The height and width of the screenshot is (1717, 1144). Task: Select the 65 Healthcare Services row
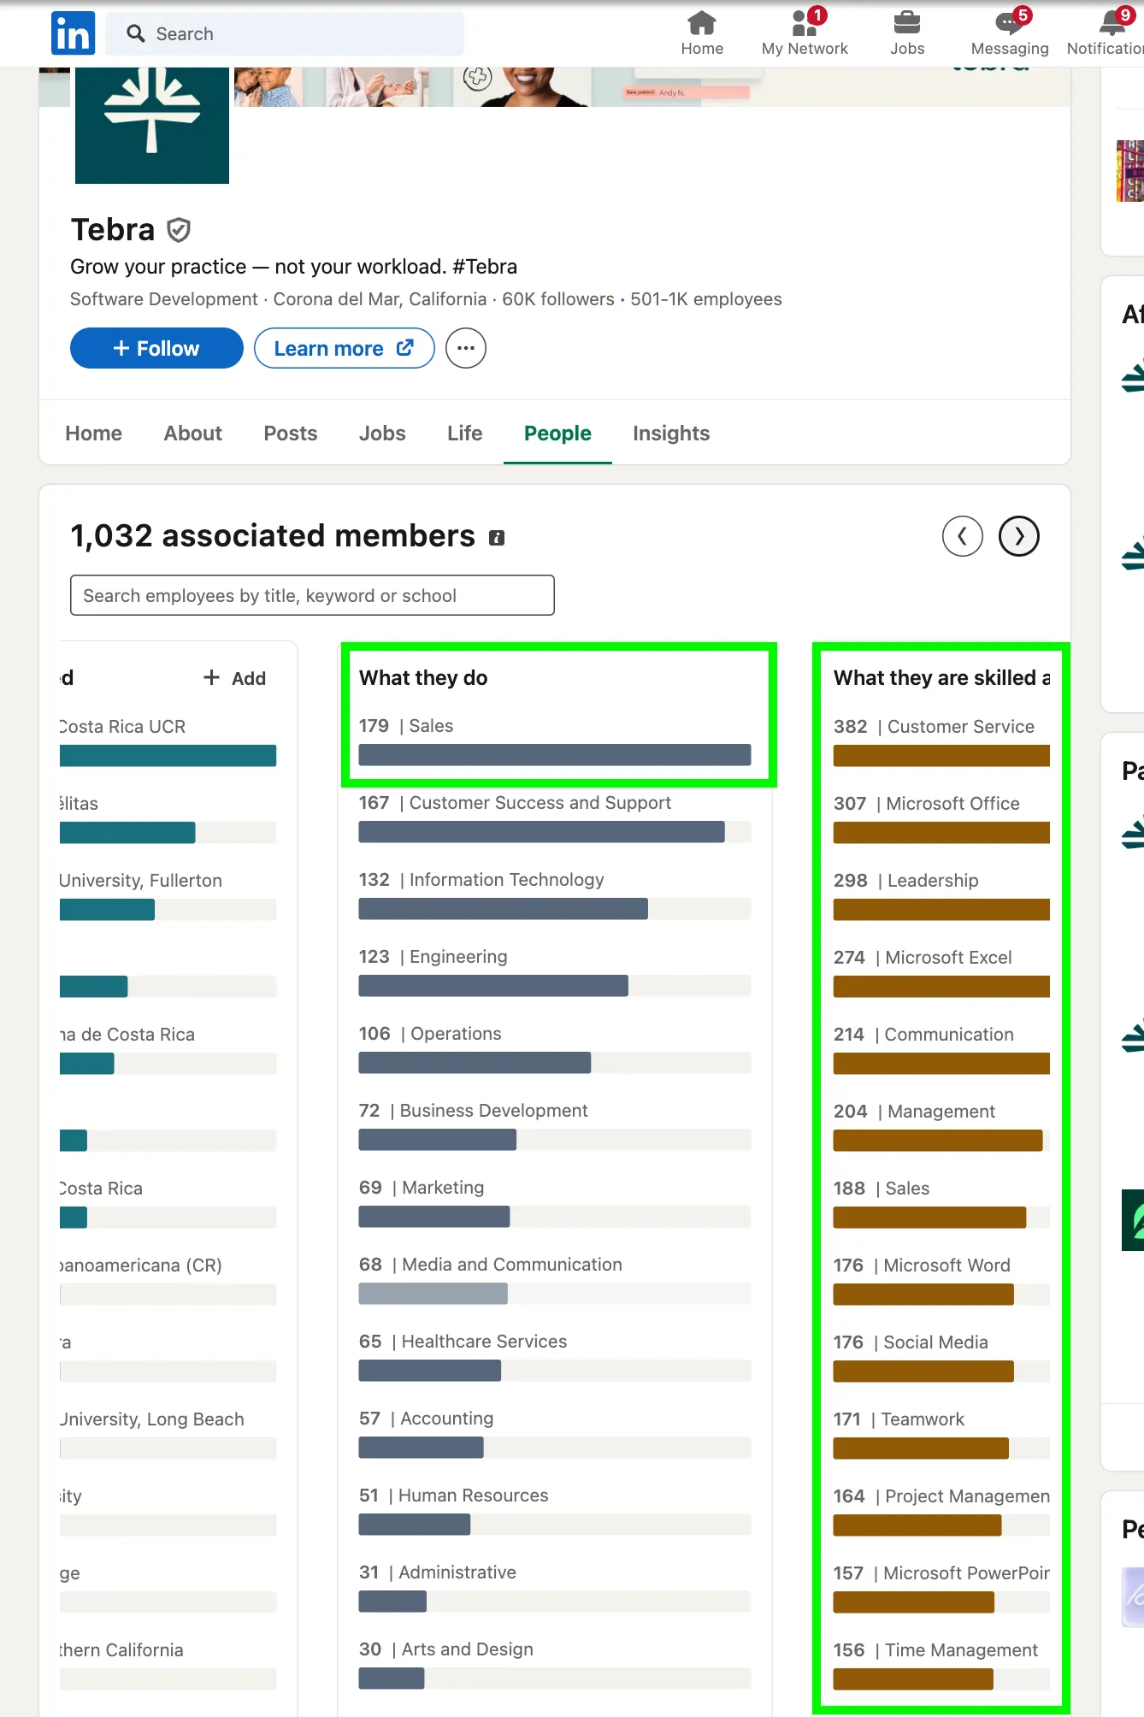tap(555, 1355)
